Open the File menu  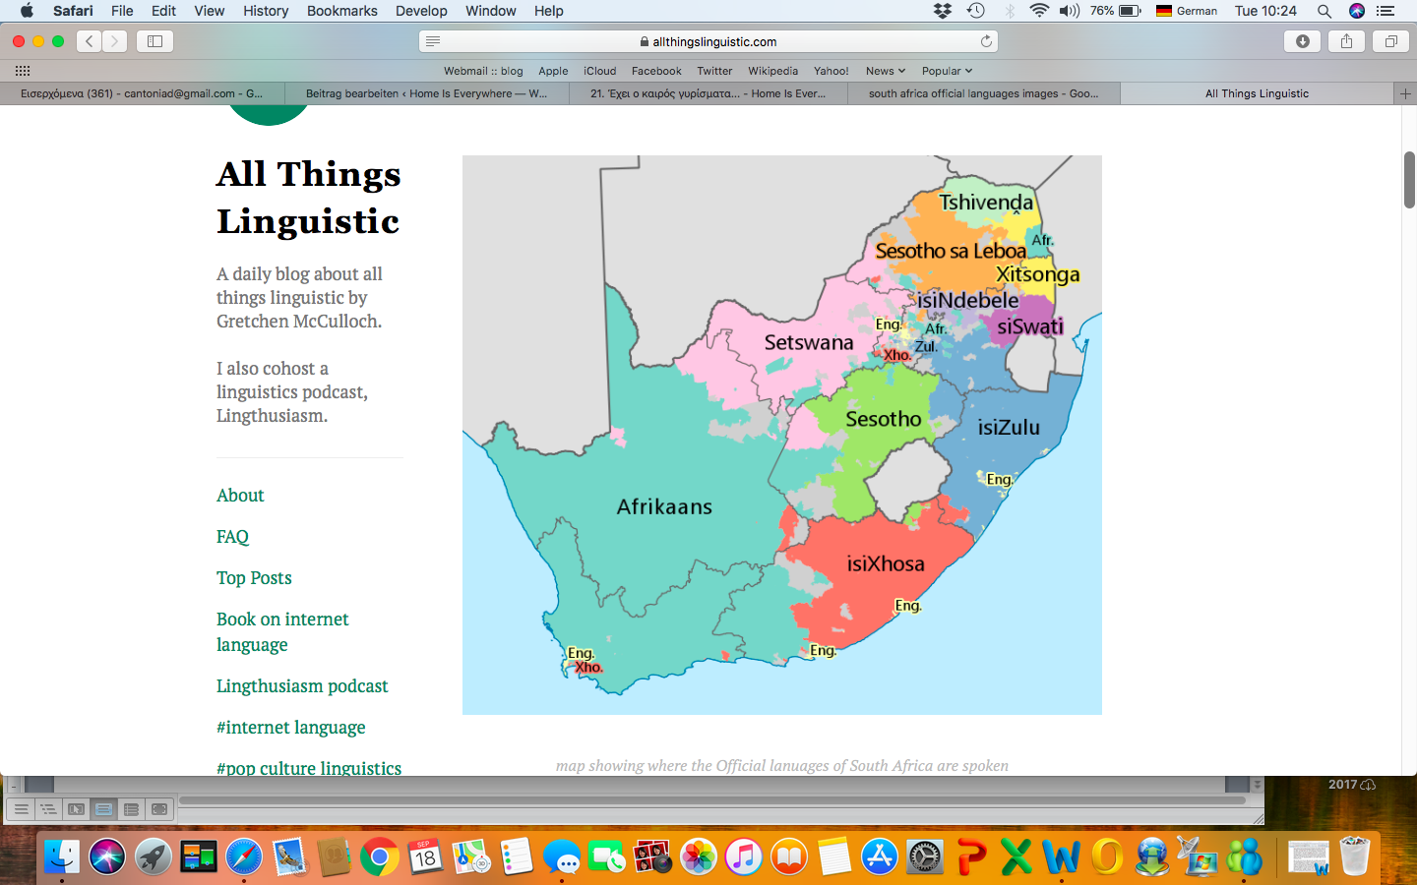click(122, 11)
